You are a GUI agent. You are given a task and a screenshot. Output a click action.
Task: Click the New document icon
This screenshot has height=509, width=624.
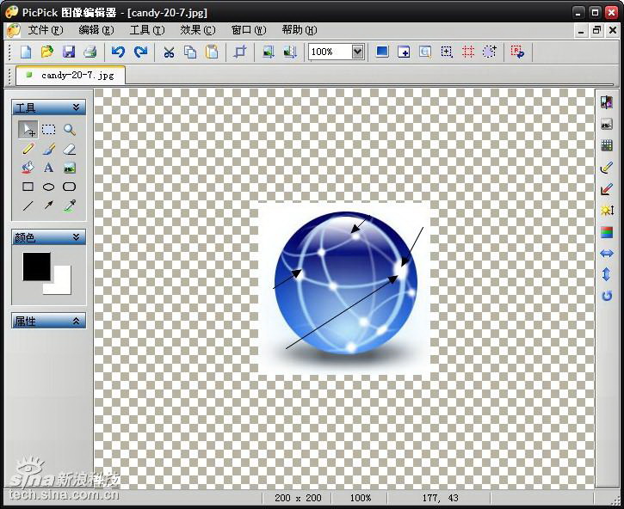26,52
